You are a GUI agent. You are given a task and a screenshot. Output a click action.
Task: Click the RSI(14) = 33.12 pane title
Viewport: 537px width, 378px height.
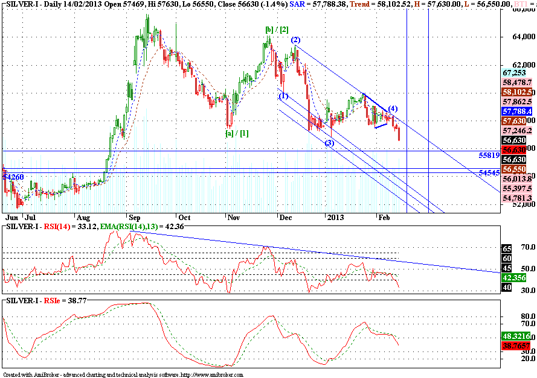[x=71, y=226]
